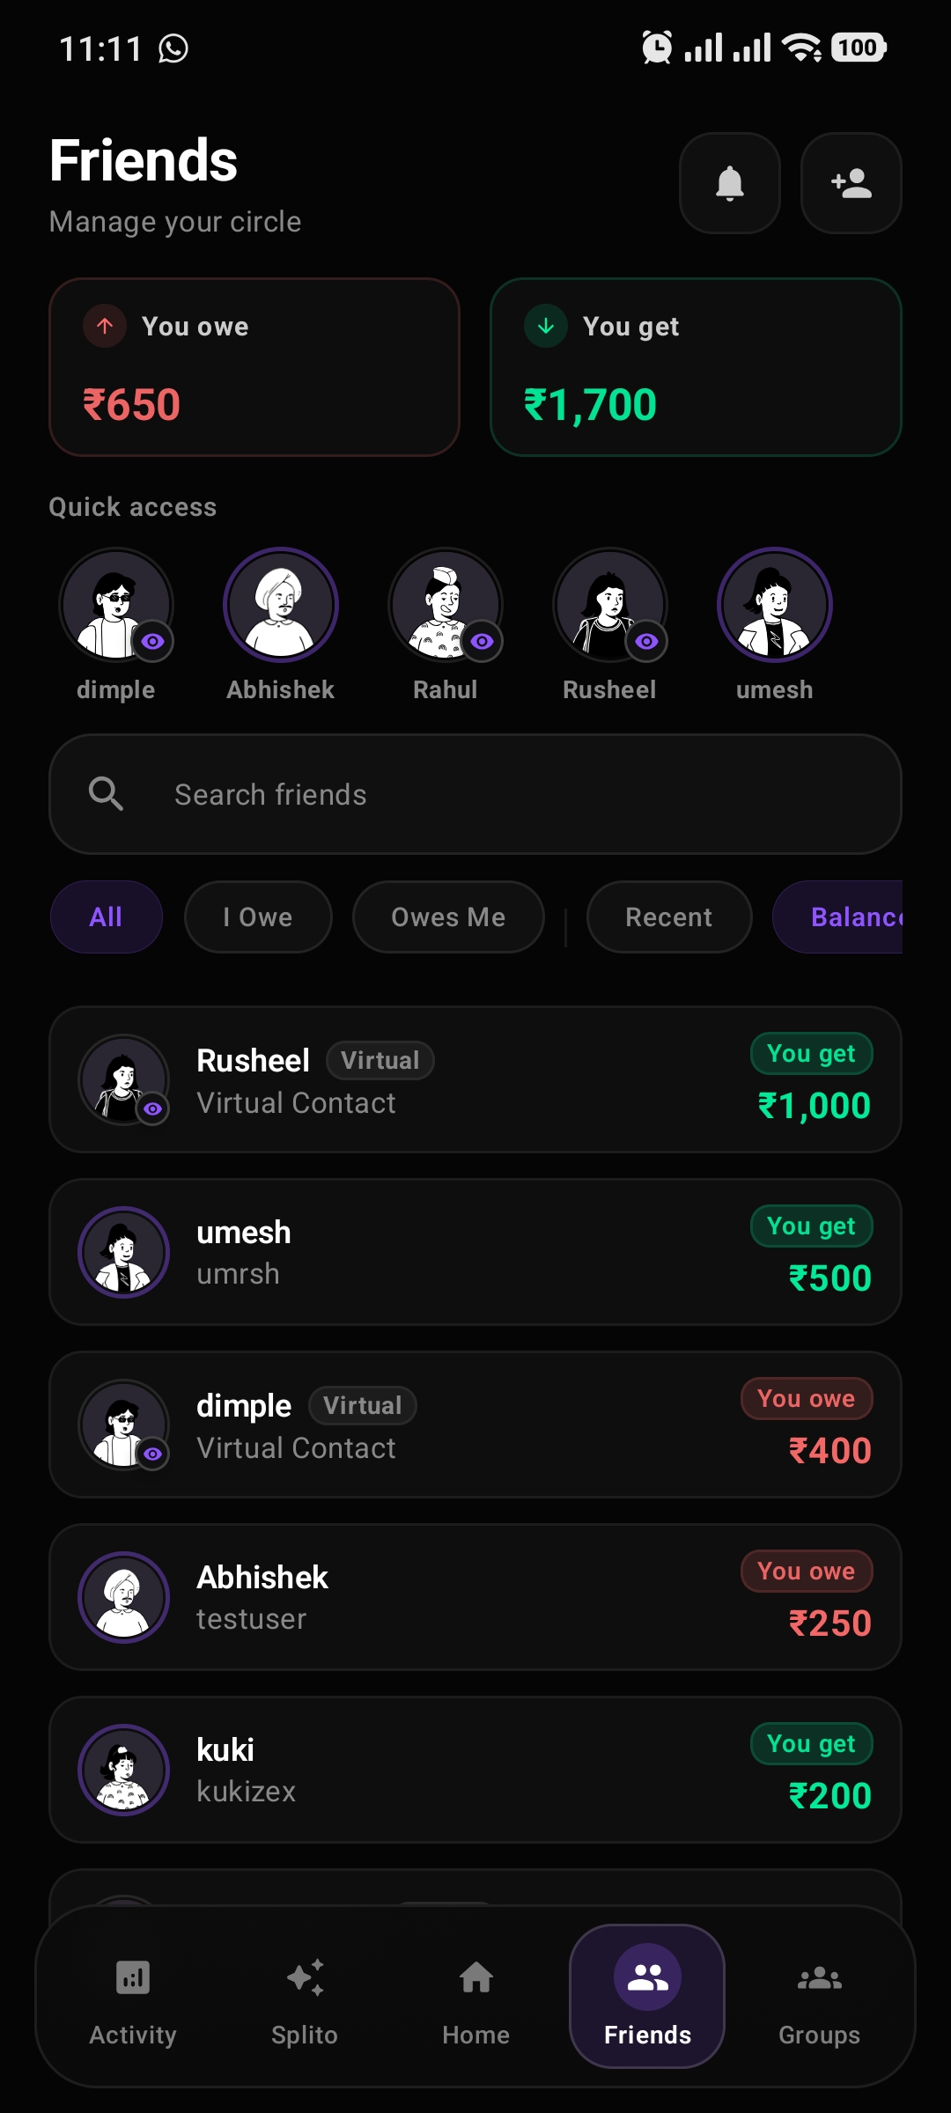This screenshot has height=2113, width=951.
Task: Filter by Owes Me
Action: (448, 917)
